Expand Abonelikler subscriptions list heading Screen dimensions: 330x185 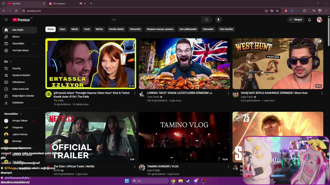[13, 114]
